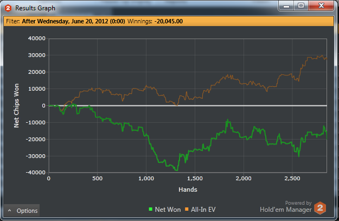339x221 pixels.
Task: Click the 2,500 label on the Hands axis
Action: click(x=292, y=179)
